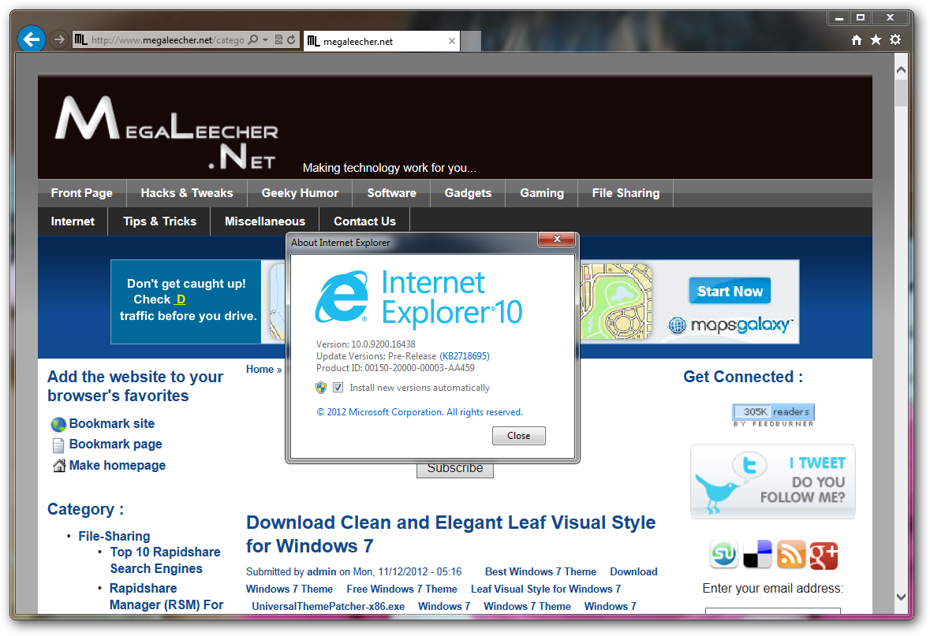
Task: Open the Miscellaneous menu item
Action: pyautogui.click(x=265, y=221)
